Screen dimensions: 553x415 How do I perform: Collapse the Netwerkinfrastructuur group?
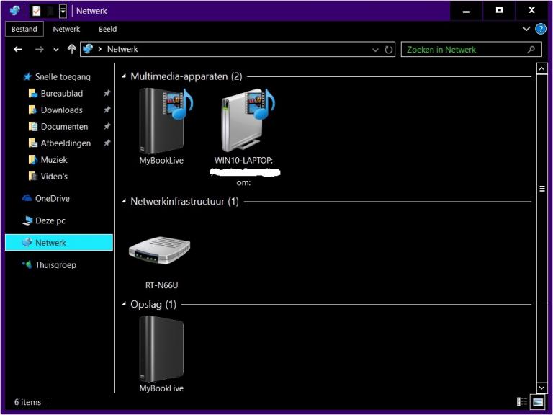tap(124, 201)
